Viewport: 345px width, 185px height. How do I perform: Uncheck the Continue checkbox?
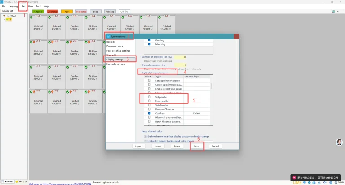150,113
